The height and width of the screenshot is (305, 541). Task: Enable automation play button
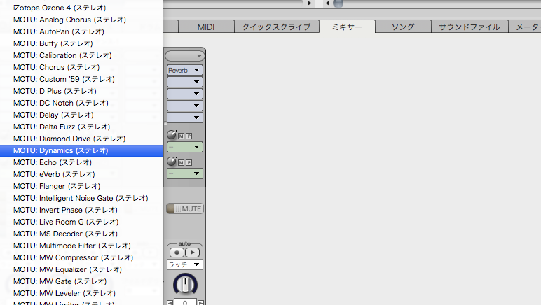[x=193, y=253]
